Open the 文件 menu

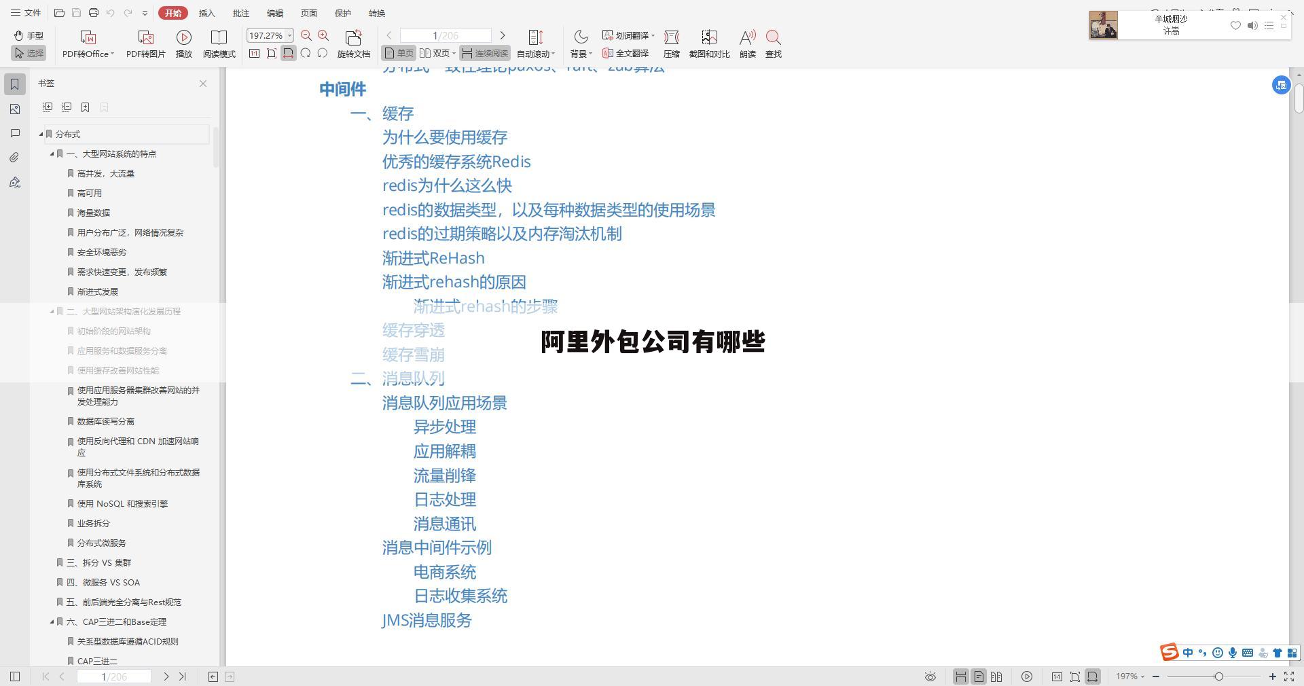[26, 13]
